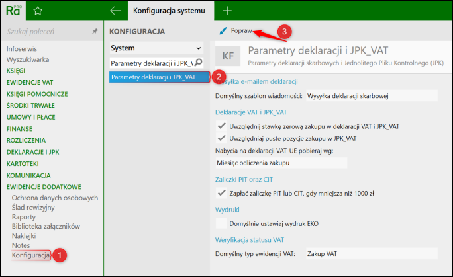Click the 'Parametry deklaracji i JPK_VAT' page title
The width and height of the screenshot is (453, 277).
pos(318,50)
